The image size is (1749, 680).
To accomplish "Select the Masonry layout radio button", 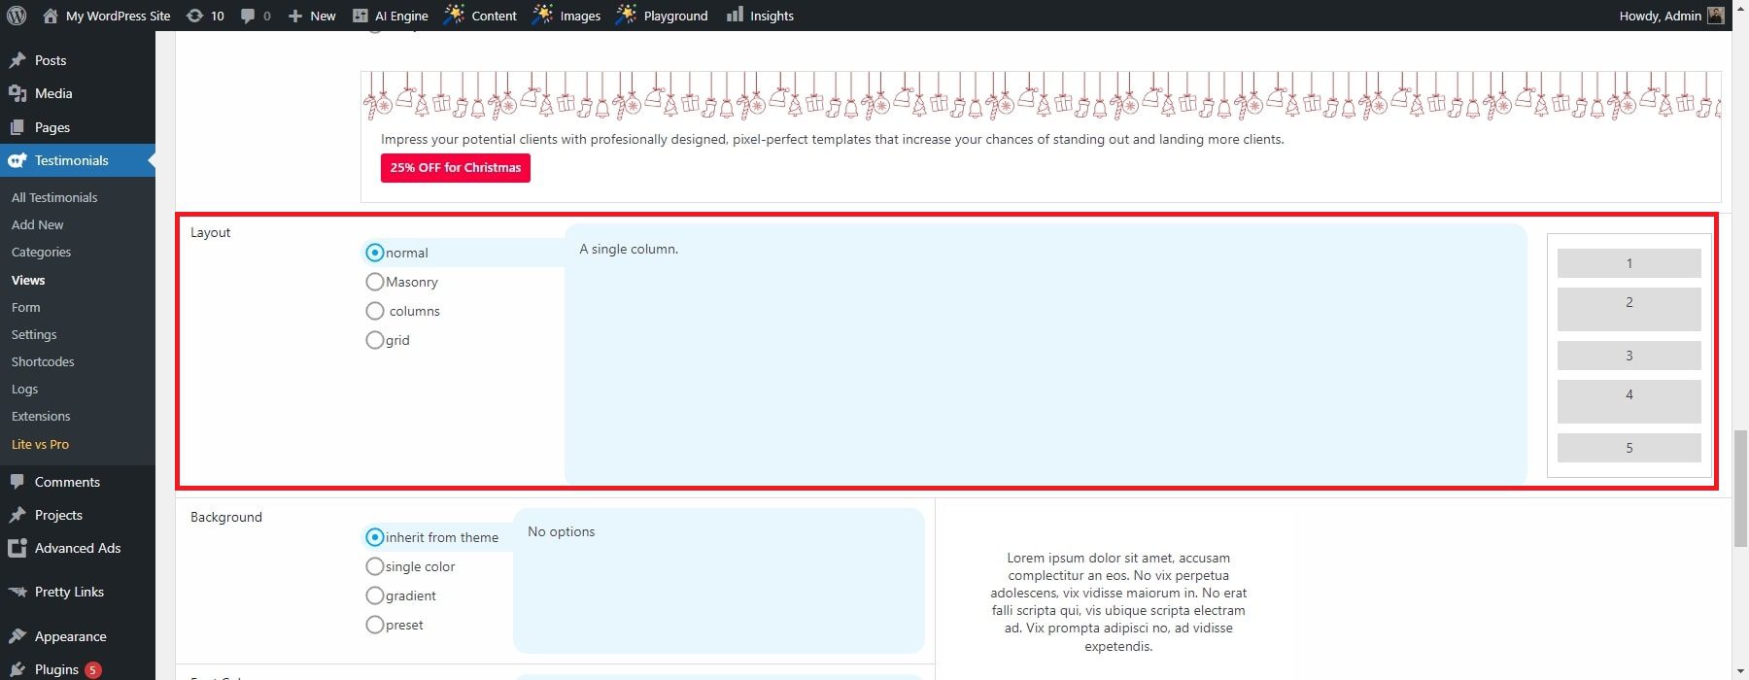I will point(374,282).
